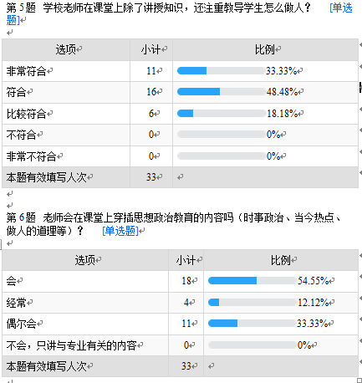Click the 选项 header in question 5 table

coord(66,49)
